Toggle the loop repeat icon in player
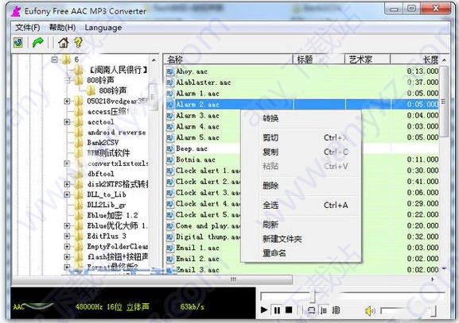The image size is (459, 323). tap(312, 310)
